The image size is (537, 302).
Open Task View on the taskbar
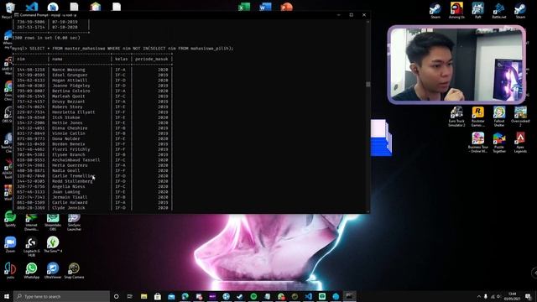[130, 296]
